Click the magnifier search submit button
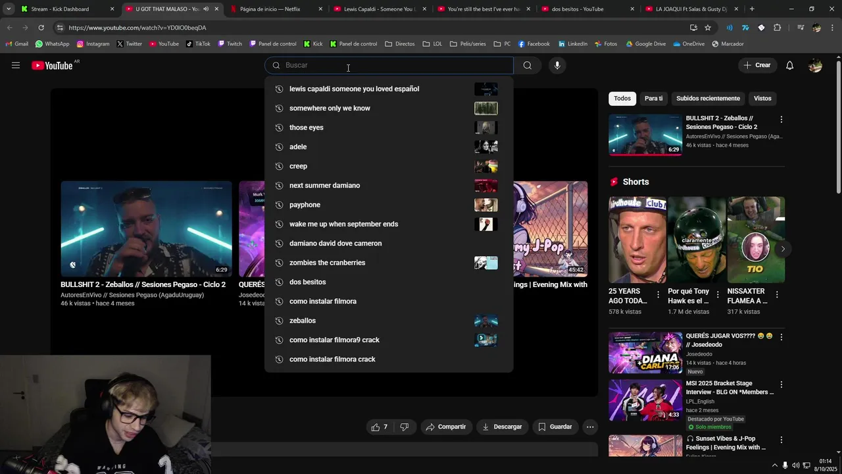Viewport: 842px width, 474px height. click(x=528, y=65)
